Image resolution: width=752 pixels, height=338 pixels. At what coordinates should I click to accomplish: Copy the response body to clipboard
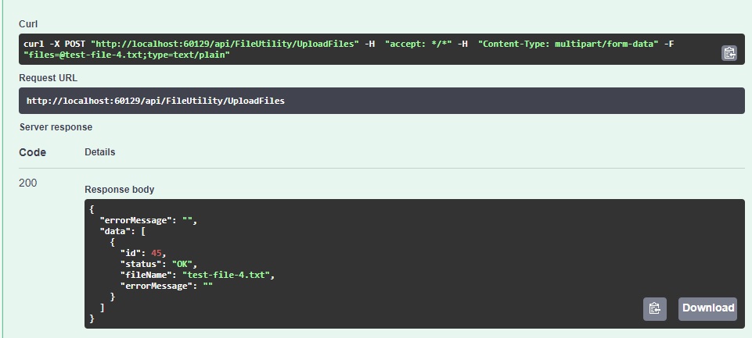coord(655,309)
